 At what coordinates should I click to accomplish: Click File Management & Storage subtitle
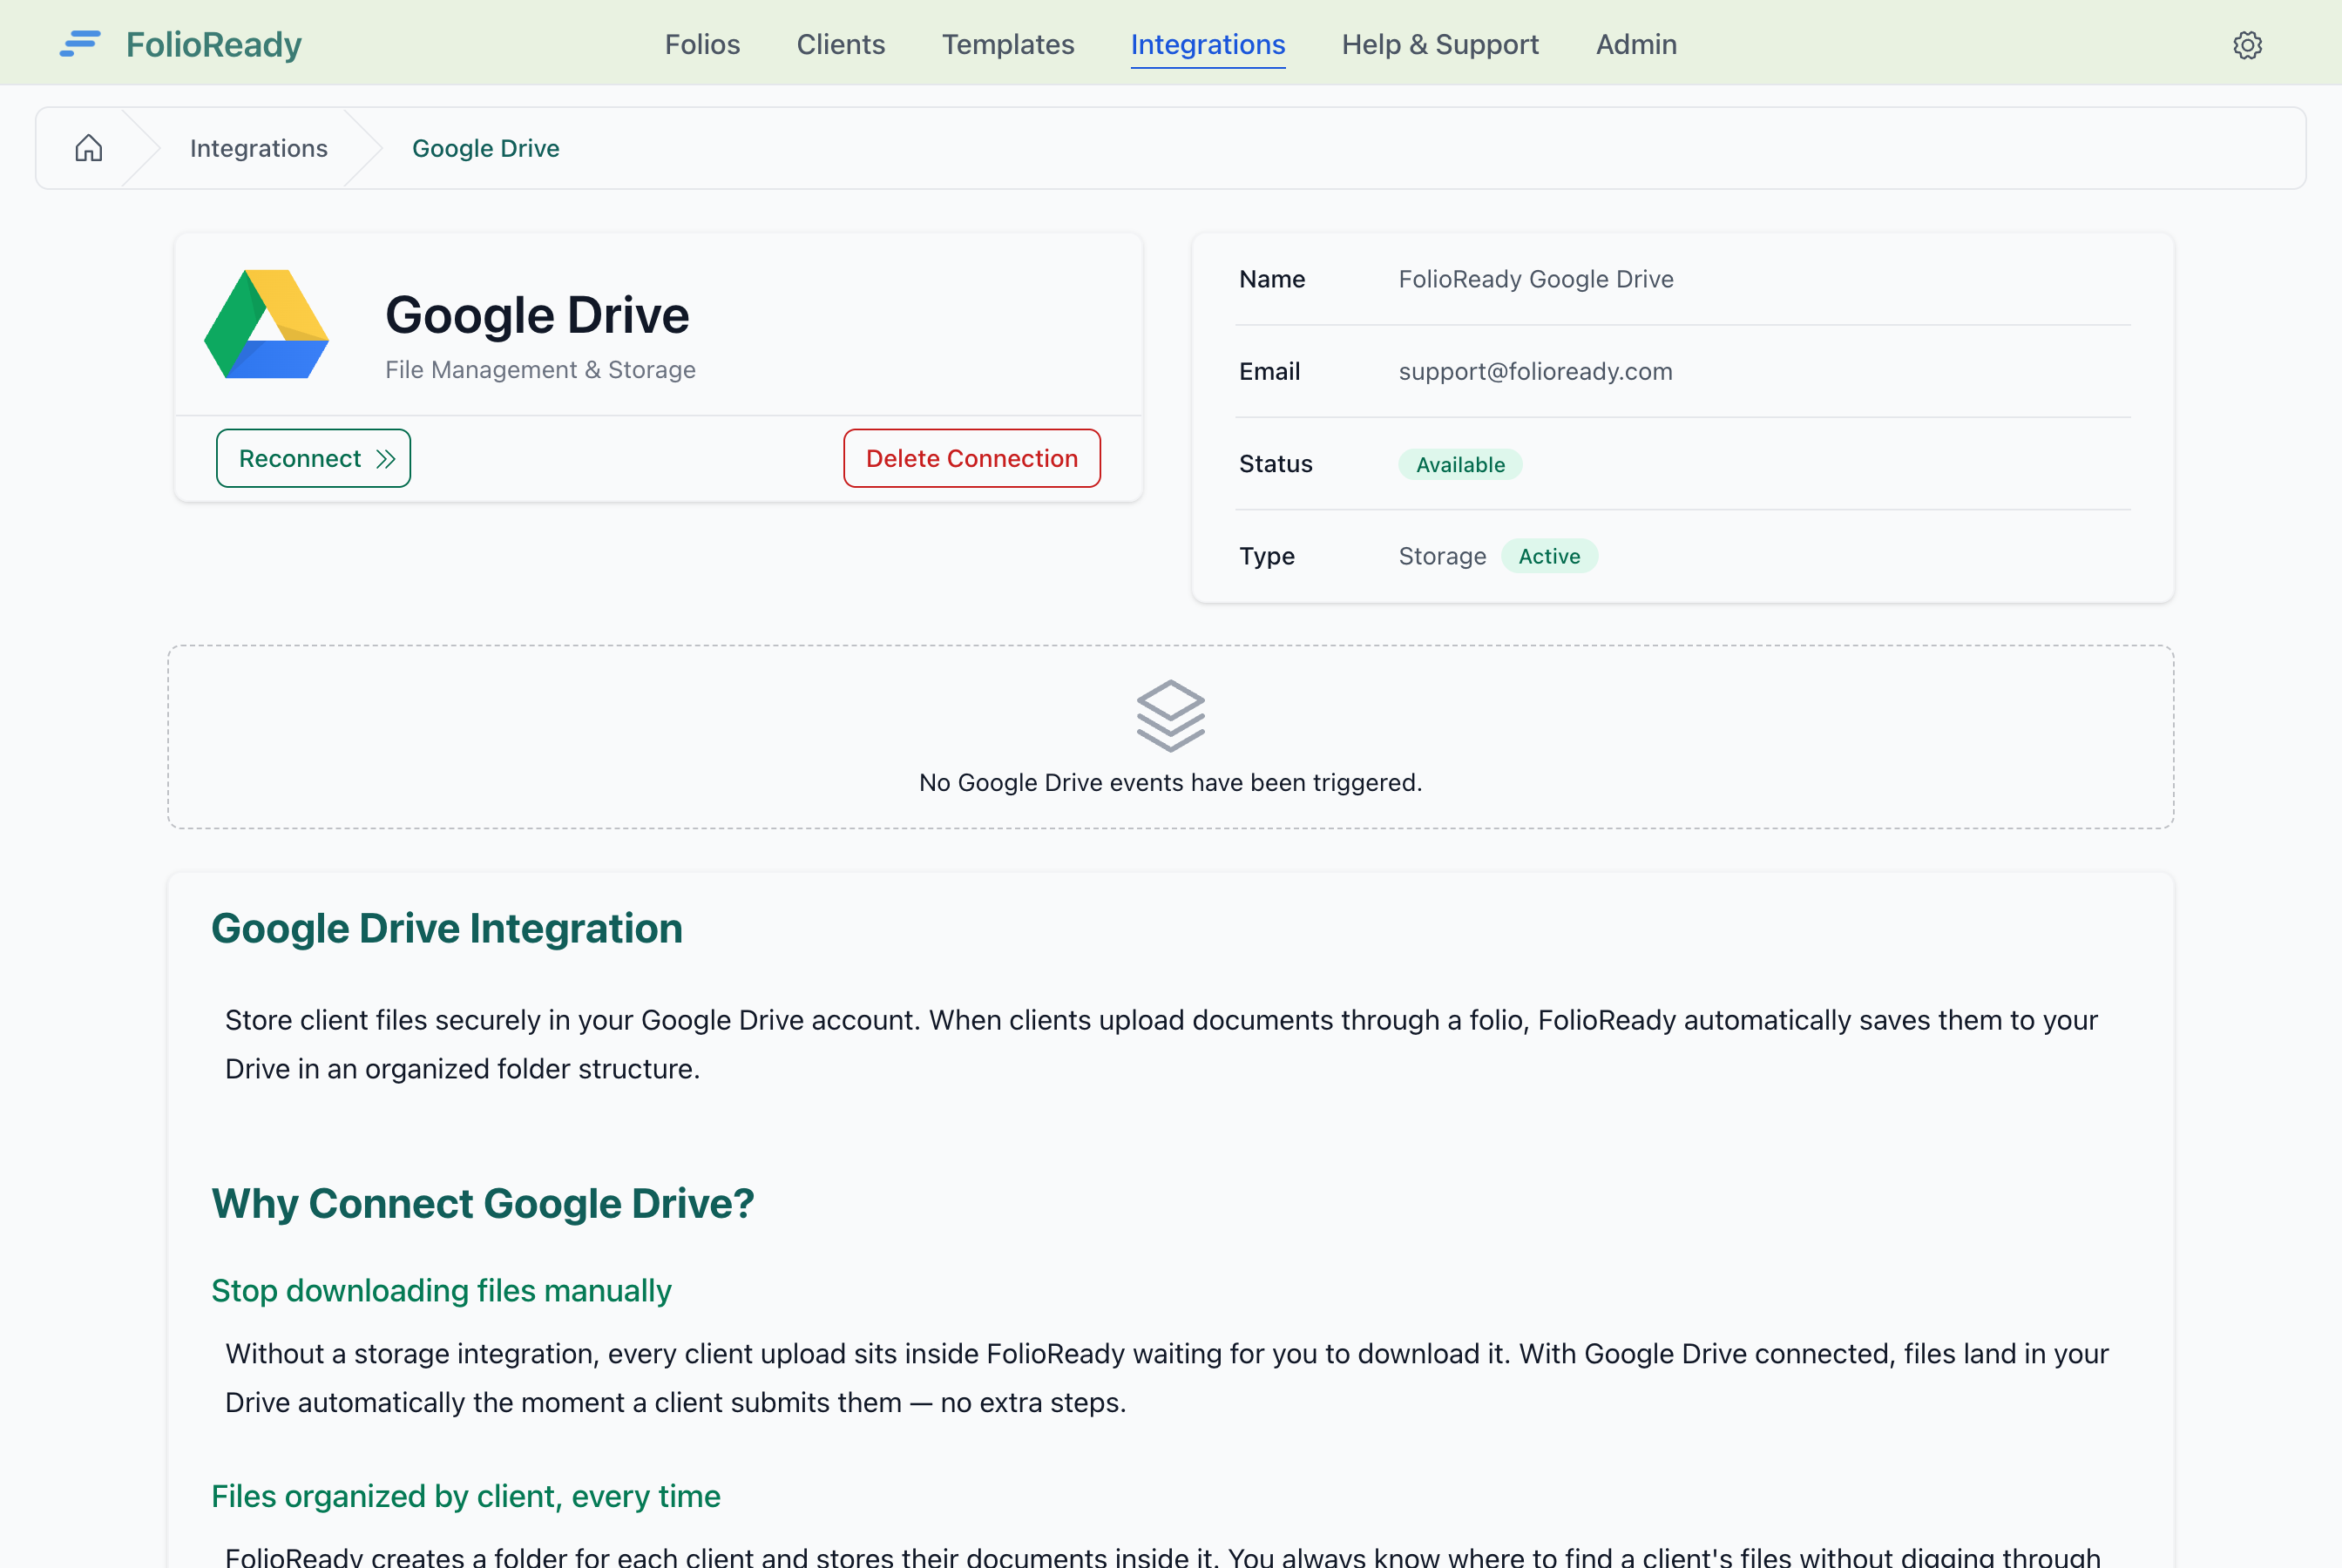pyautogui.click(x=540, y=370)
